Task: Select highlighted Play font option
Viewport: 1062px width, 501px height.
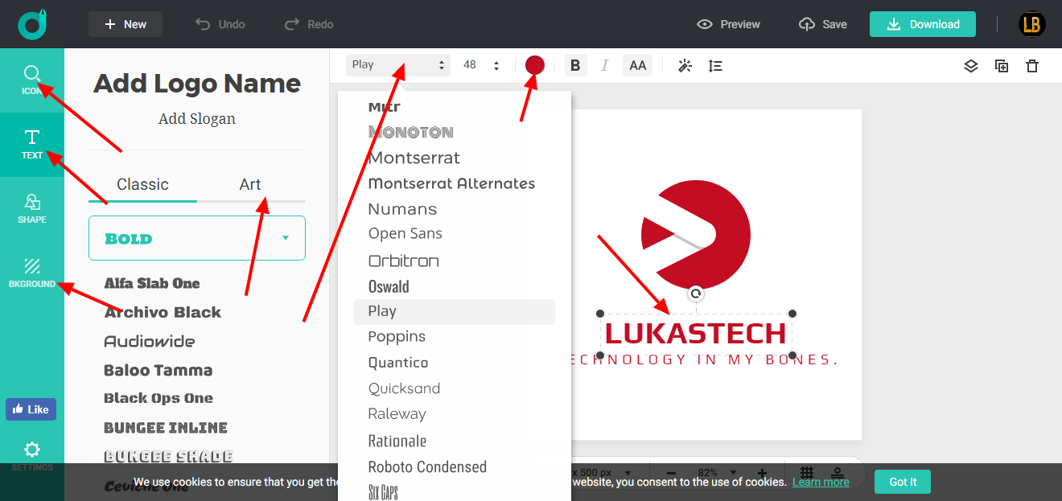Action: (455, 312)
